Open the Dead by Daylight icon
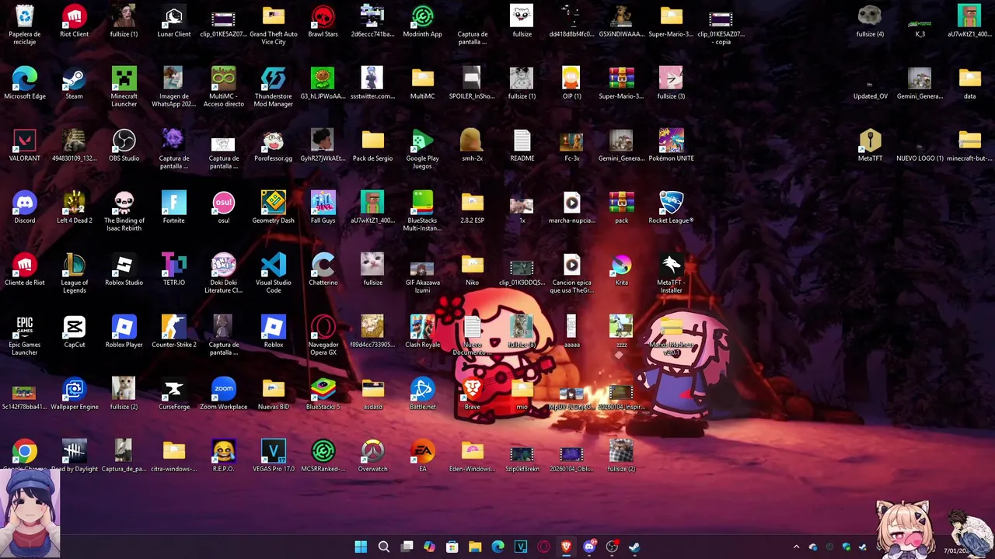 pos(75,452)
